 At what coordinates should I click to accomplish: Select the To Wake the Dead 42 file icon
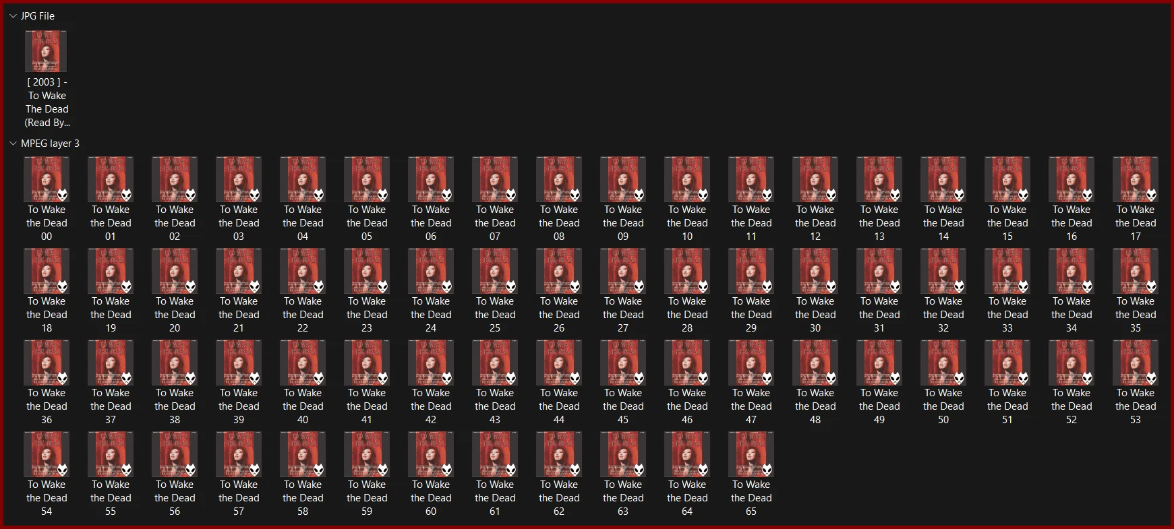point(431,363)
